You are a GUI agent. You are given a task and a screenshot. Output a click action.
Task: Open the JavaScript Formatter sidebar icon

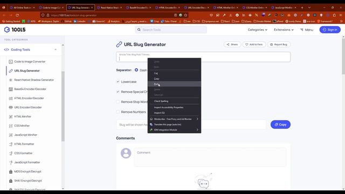(11, 162)
